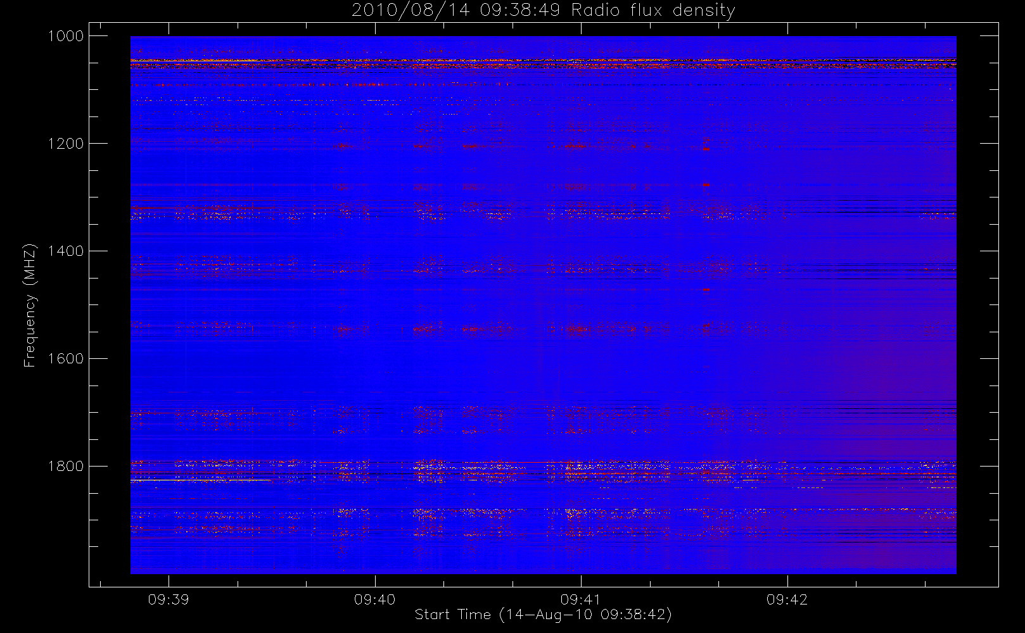This screenshot has width=1025, height=633.
Task: Click the "Start Time (14-Aug-10 09:38:42)" axis label
Action: [543, 615]
